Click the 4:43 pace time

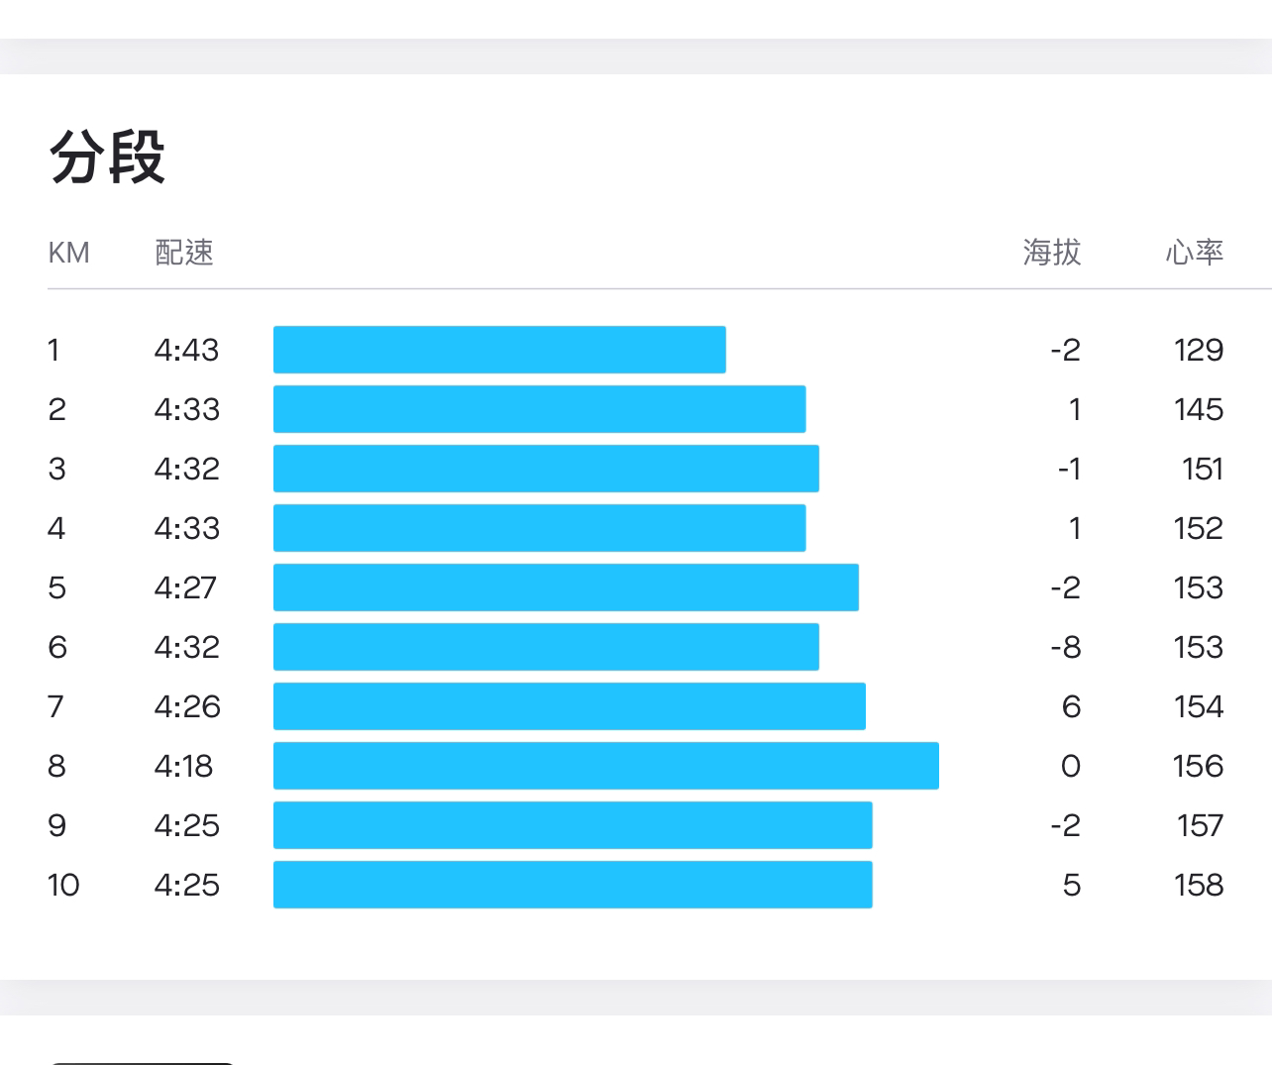186,350
